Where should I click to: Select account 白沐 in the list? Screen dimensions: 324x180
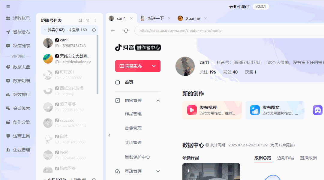click(69, 139)
